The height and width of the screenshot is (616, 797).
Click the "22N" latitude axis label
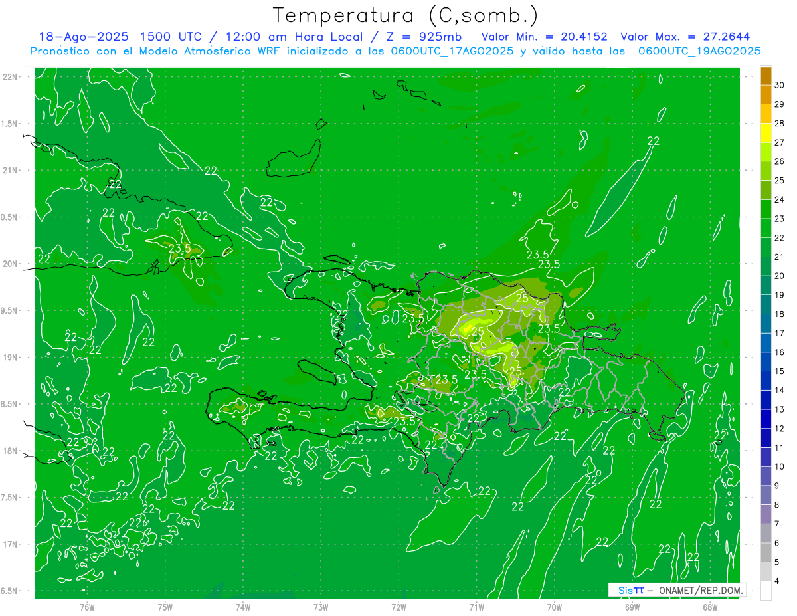tap(11, 77)
